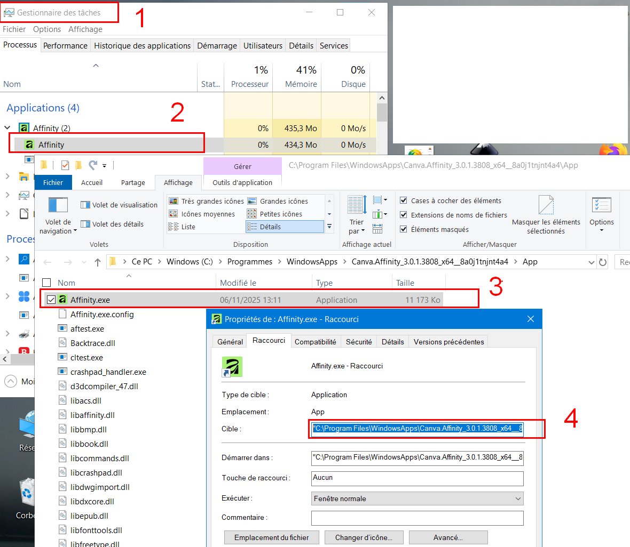630x547 pixels.
Task: Click Changer d'icône button
Action: (364, 537)
